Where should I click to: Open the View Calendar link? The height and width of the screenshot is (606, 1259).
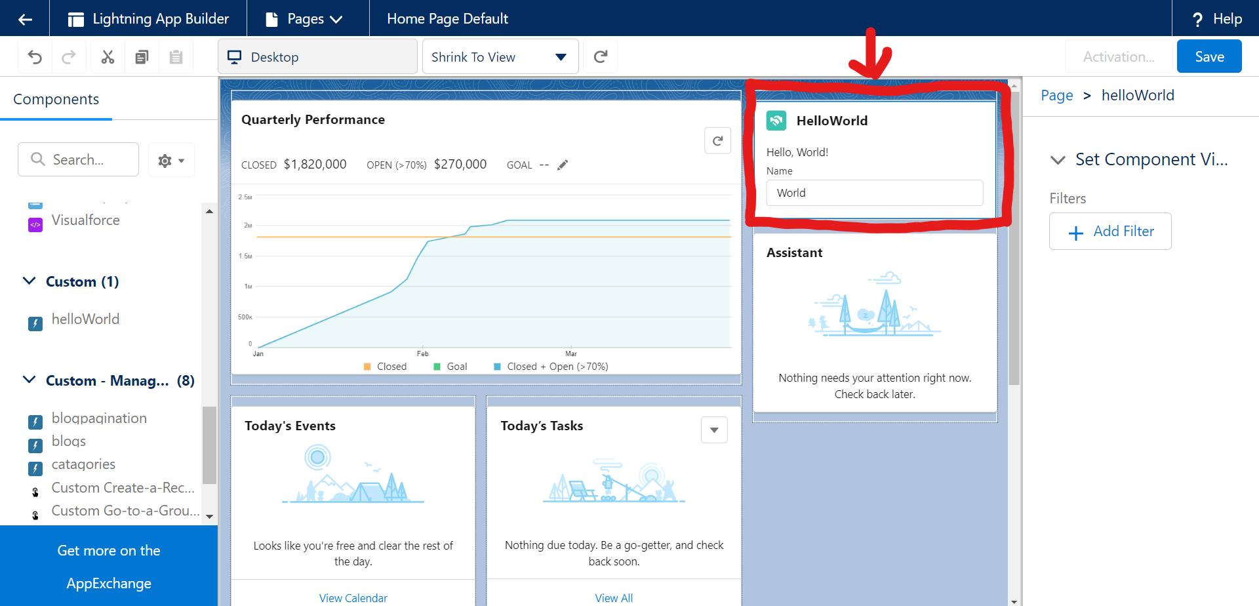(x=353, y=598)
